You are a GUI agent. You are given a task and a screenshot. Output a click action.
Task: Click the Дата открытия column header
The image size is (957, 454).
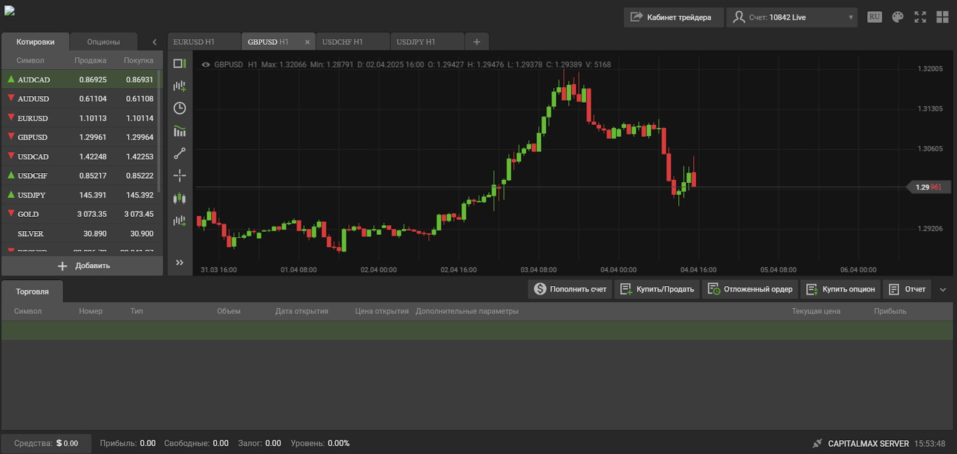point(302,311)
